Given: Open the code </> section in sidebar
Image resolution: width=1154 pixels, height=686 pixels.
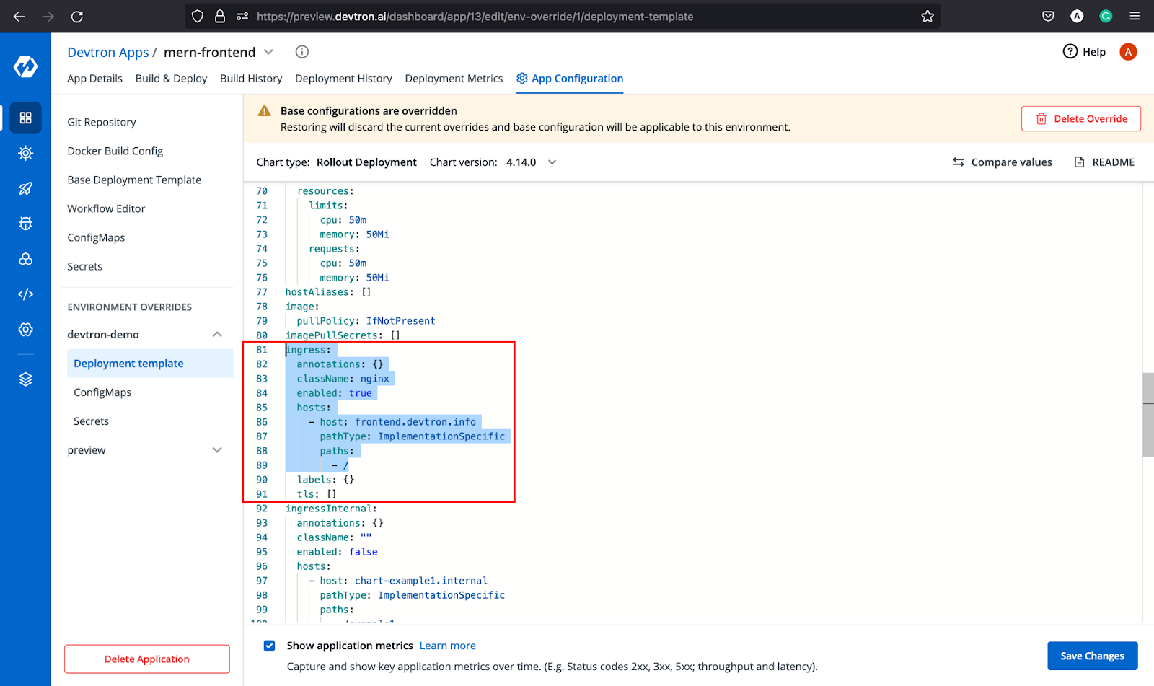Looking at the screenshot, I should pyautogui.click(x=25, y=294).
